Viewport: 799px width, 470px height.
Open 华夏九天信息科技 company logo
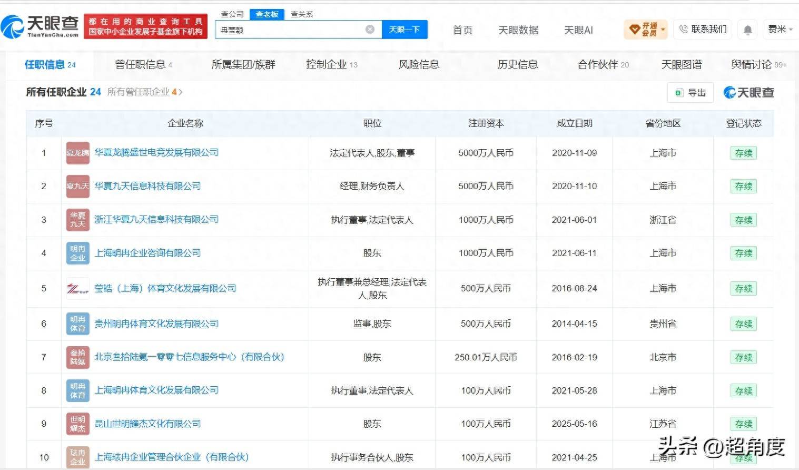coord(78,186)
